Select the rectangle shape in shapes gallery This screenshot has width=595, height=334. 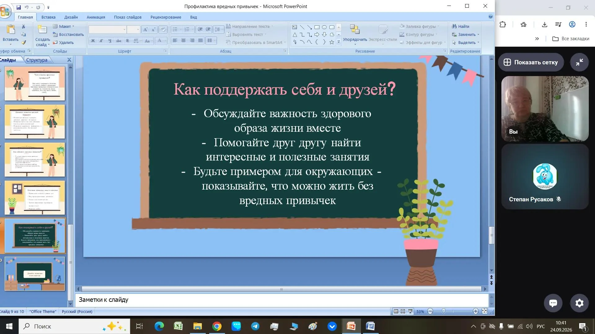[x=317, y=27]
